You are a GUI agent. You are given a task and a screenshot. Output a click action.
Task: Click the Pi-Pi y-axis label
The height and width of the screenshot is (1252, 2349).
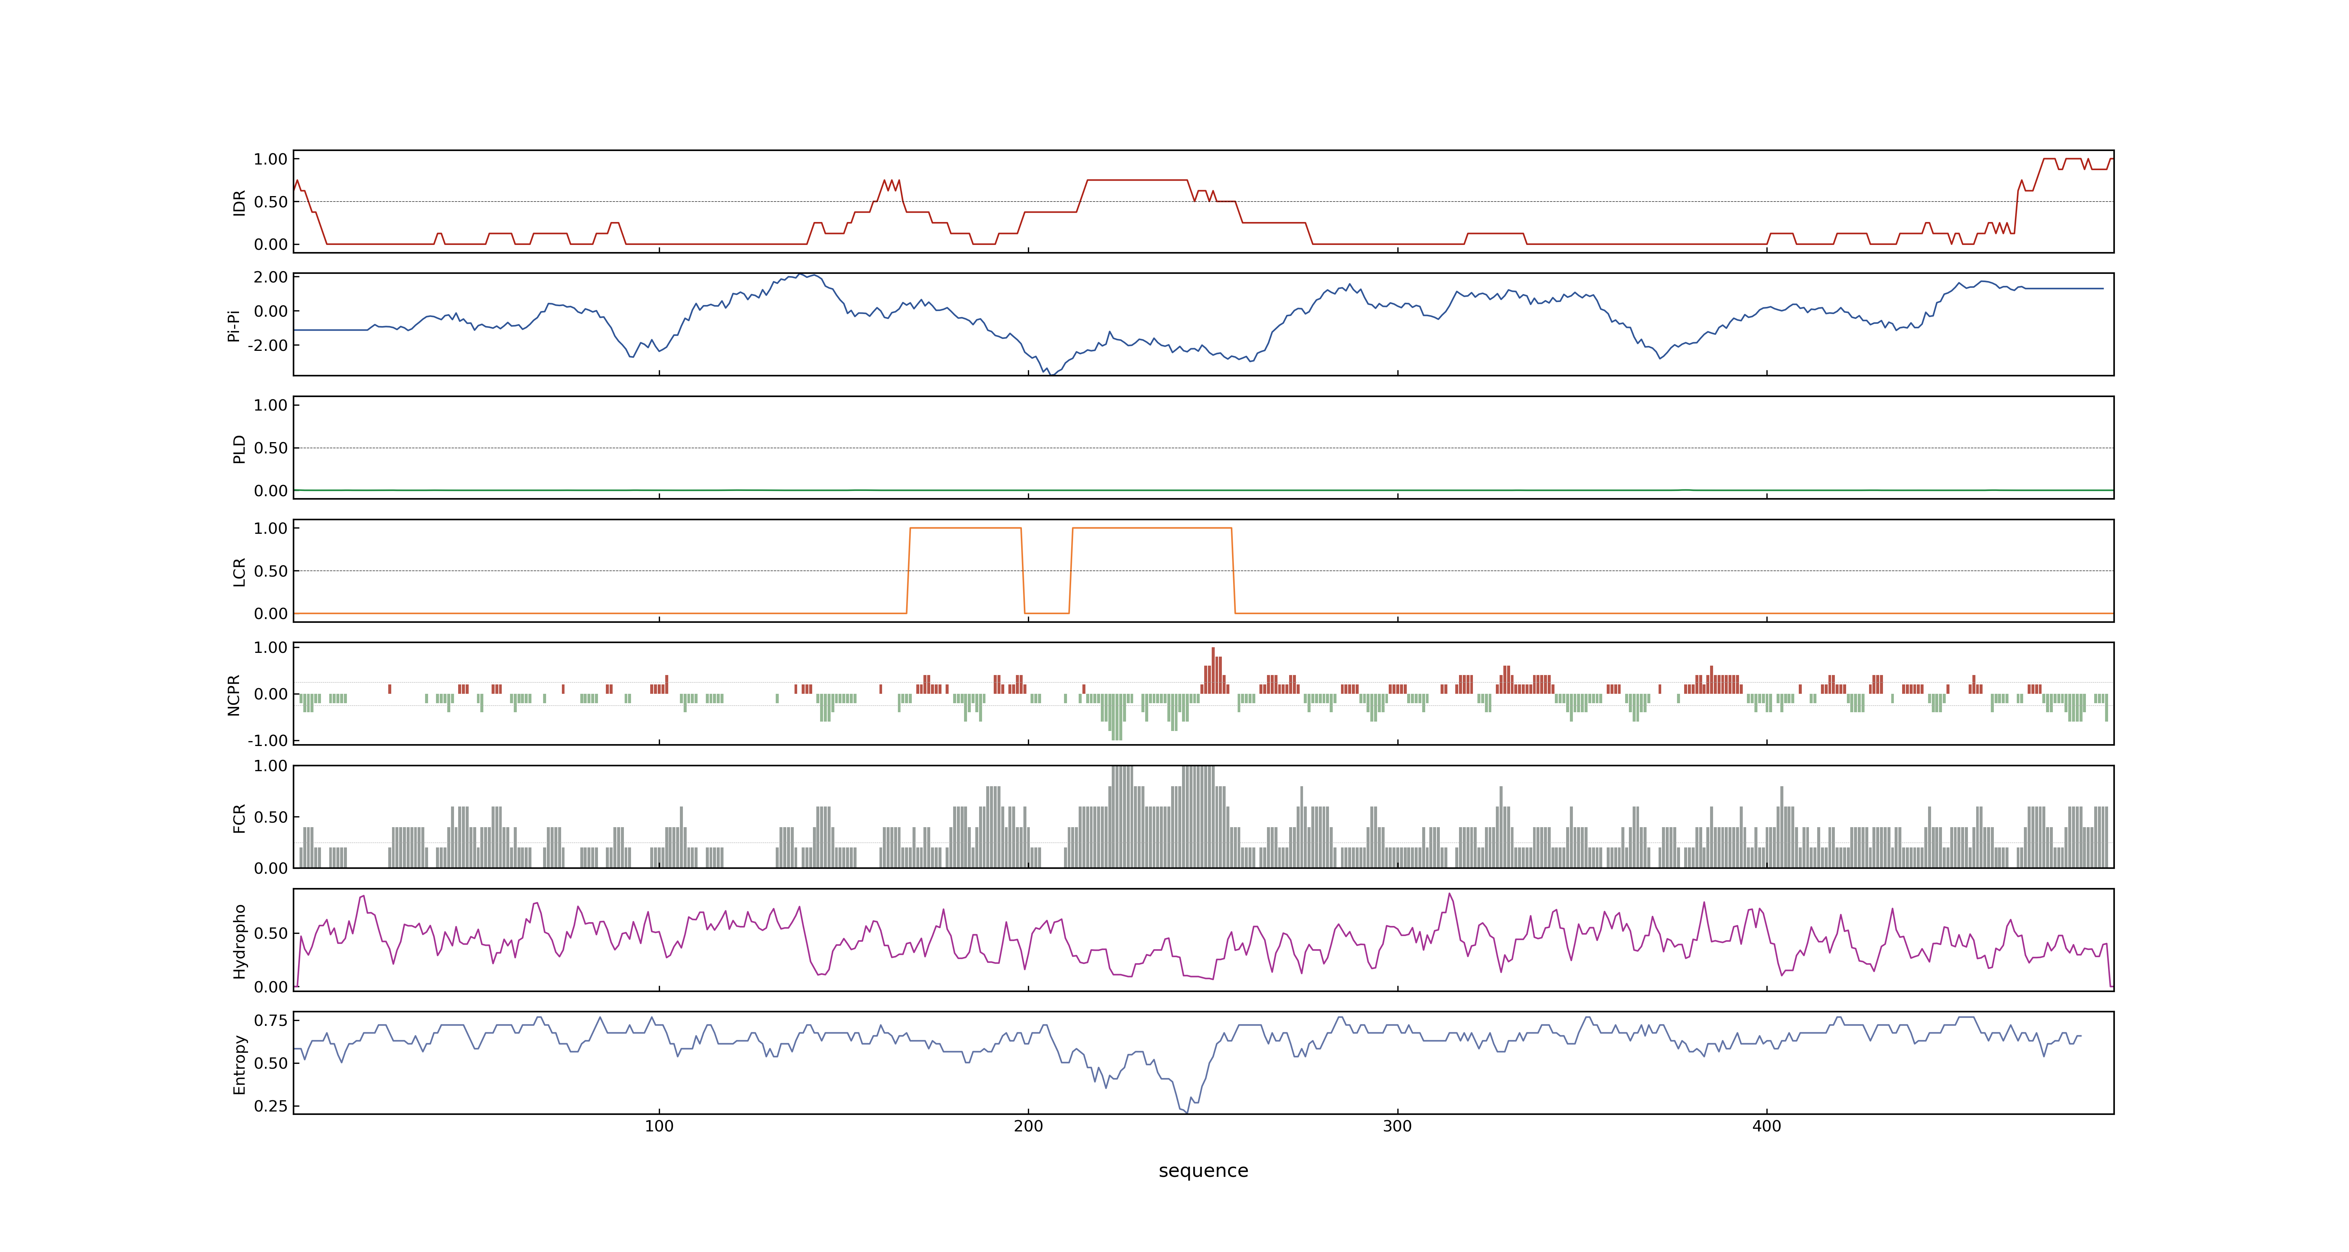click(x=233, y=326)
